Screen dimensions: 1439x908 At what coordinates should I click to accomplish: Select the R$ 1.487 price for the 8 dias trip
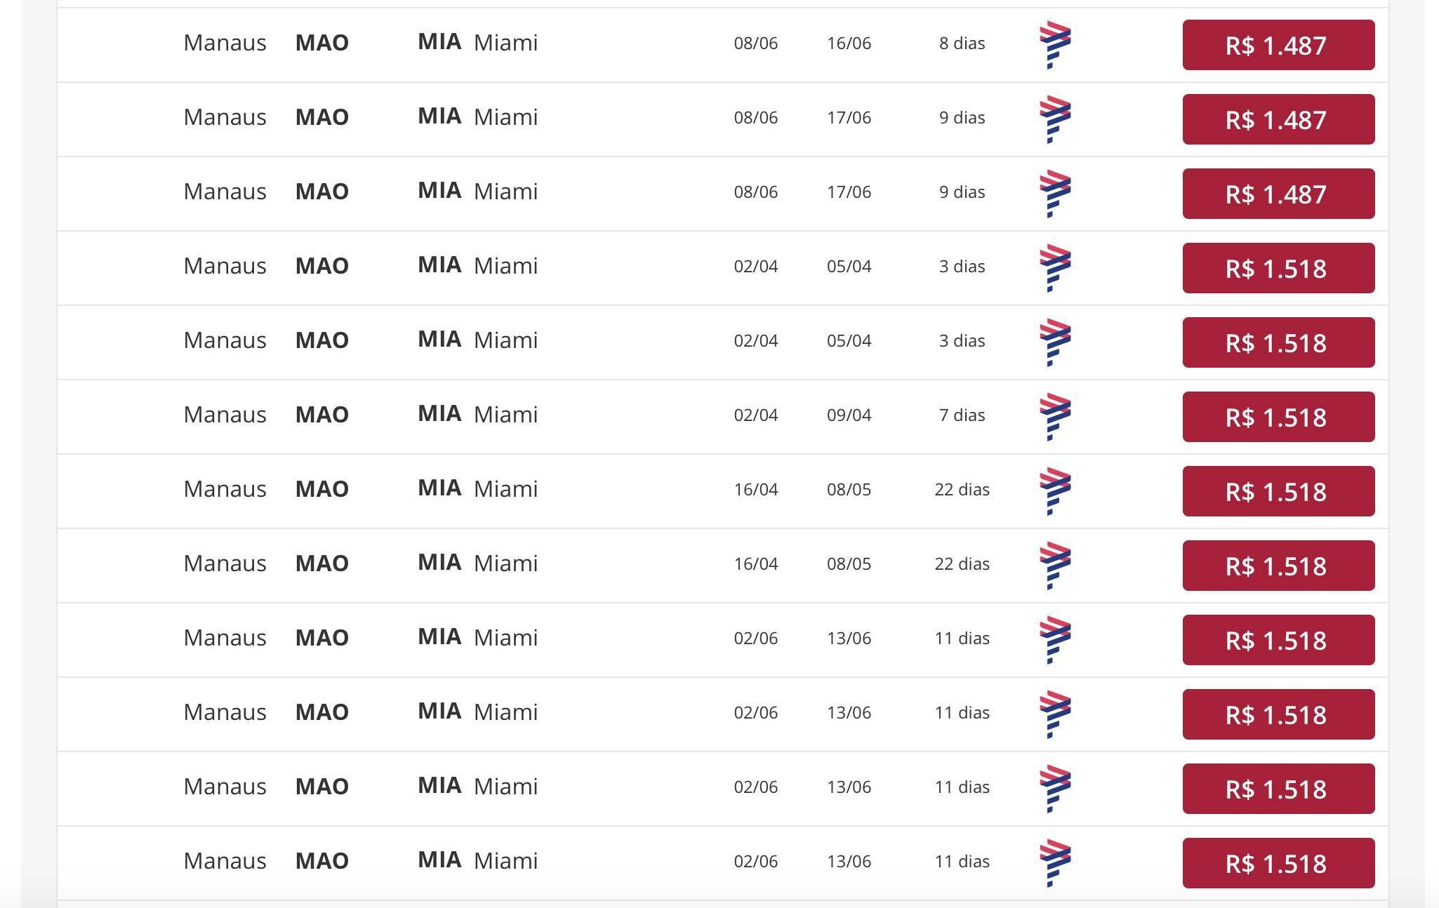tap(1278, 45)
